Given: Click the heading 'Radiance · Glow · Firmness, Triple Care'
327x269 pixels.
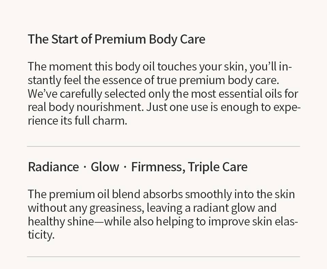Looking at the screenshot, I should point(138,167).
